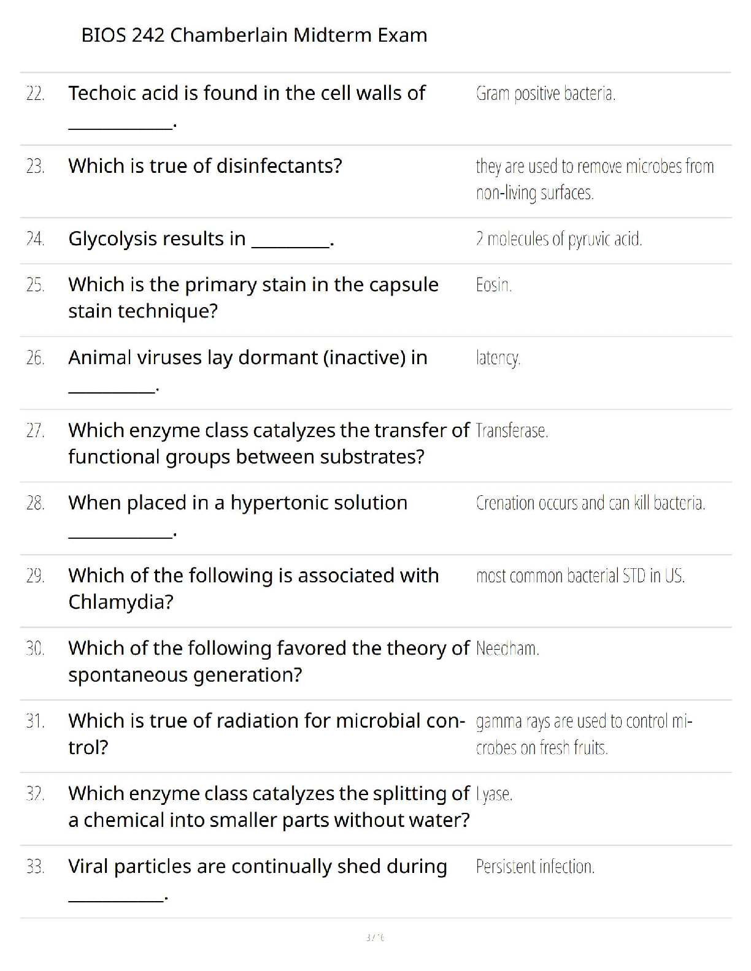This screenshot has width=751, height=971.
Task: Click the Glycolysis results in question
Action: tap(201, 238)
